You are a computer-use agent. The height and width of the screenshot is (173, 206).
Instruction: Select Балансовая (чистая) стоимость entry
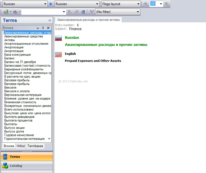[27, 66]
